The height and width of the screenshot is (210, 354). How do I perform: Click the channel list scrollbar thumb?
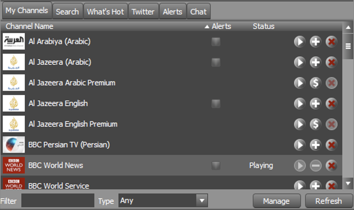348,46
